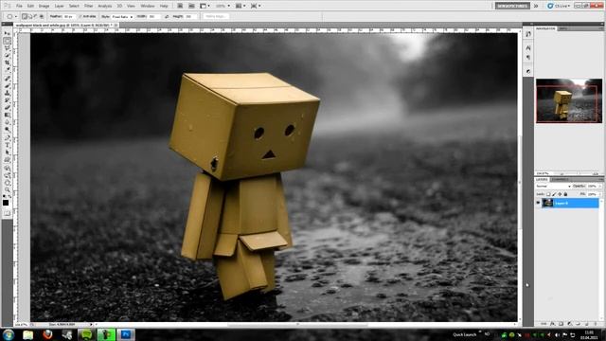Select the Move tool

coord(7,34)
